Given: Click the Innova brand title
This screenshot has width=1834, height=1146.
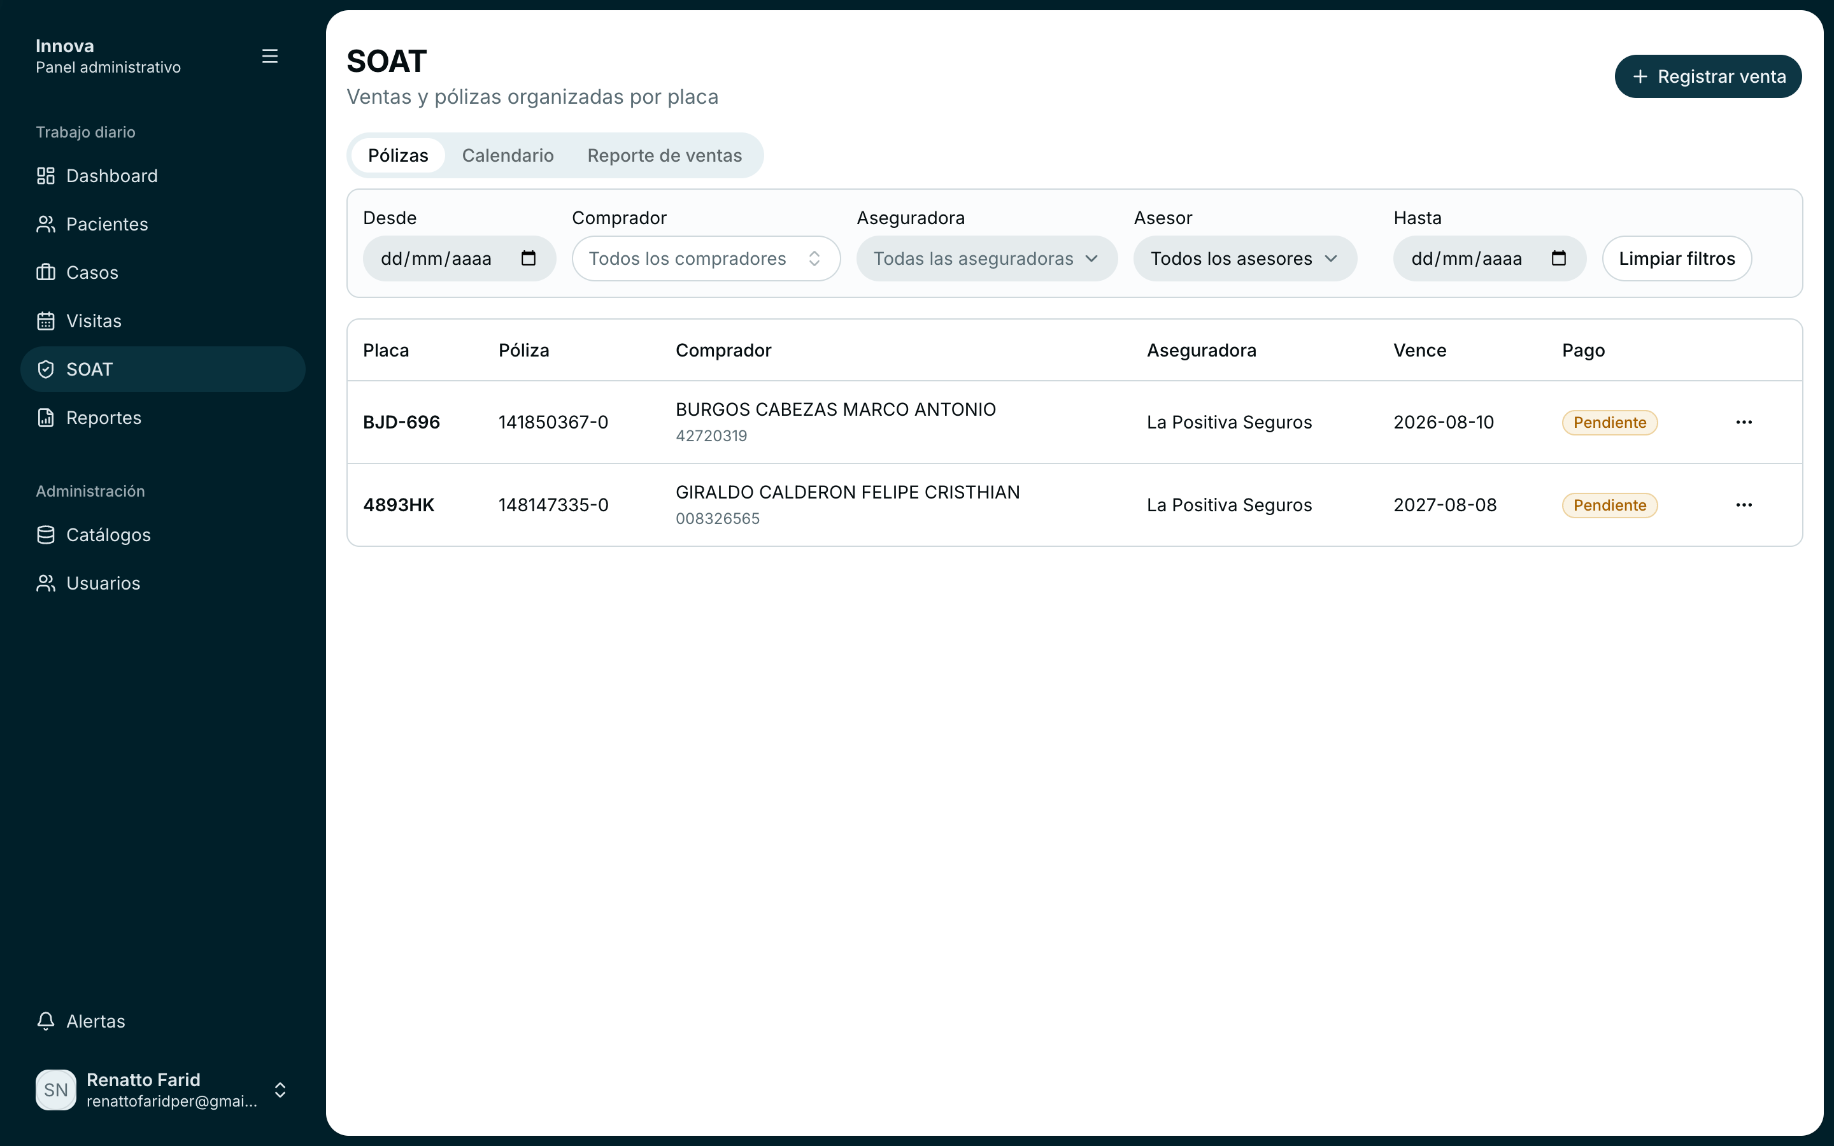Looking at the screenshot, I should pos(64,46).
